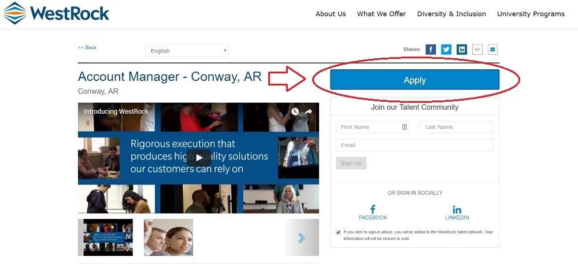
Task: Advance thumbnails with the next arrow
Action: [301, 237]
